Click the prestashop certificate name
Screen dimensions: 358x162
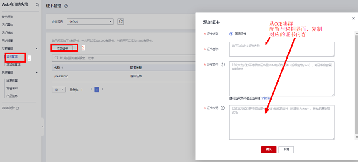click(61, 76)
